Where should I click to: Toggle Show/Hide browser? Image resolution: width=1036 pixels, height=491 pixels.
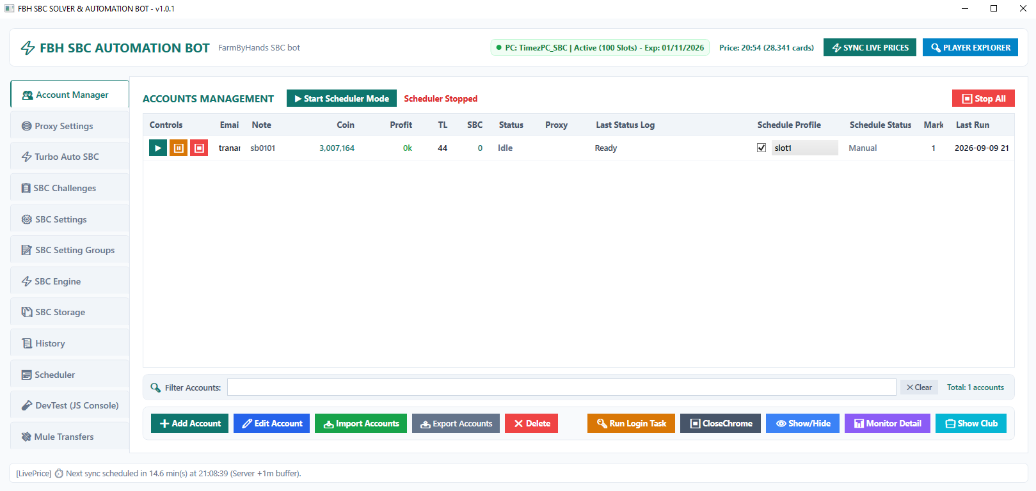(x=802, y=423)
